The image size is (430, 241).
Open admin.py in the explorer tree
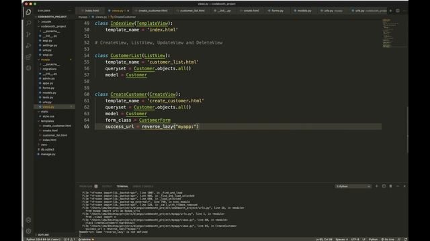point(48,78)
